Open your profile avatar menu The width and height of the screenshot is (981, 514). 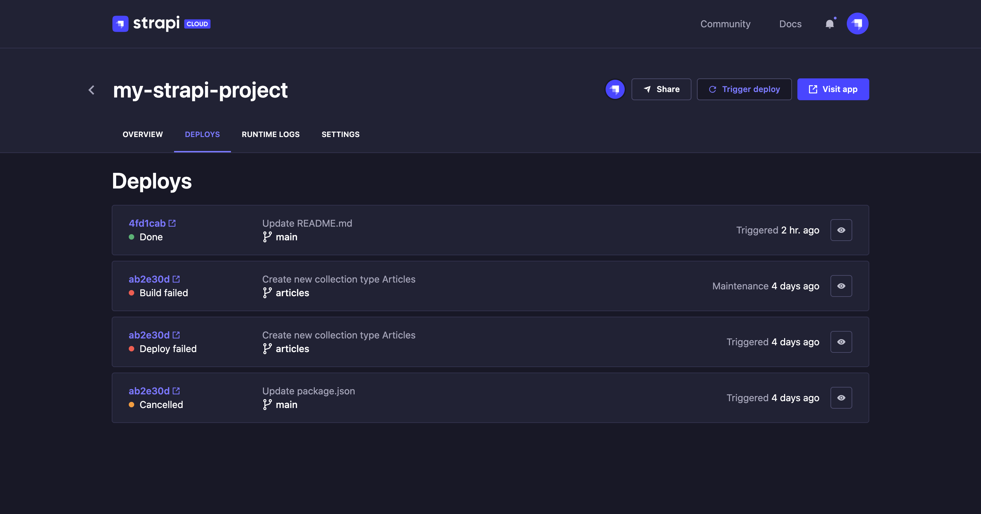point(858,24)
